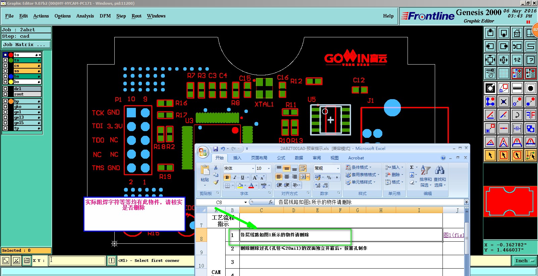Open Excel number format dropdown (常规)
Viewport: 538px width, 276px height.
(x=338, y=168)
